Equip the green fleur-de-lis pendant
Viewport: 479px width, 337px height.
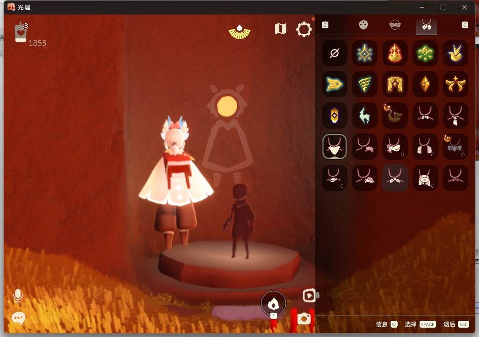point(425,53)
